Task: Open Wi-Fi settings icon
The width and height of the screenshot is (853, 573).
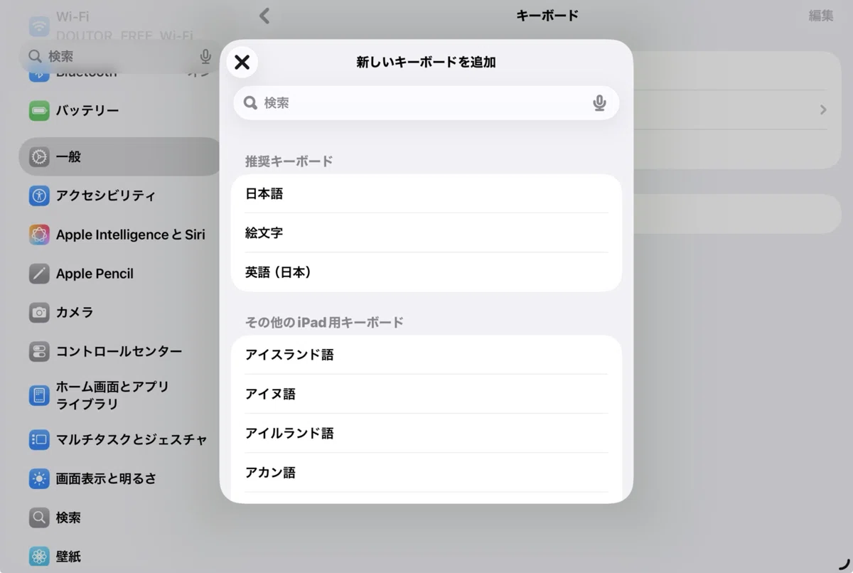Action: click(x=39, y=26)
